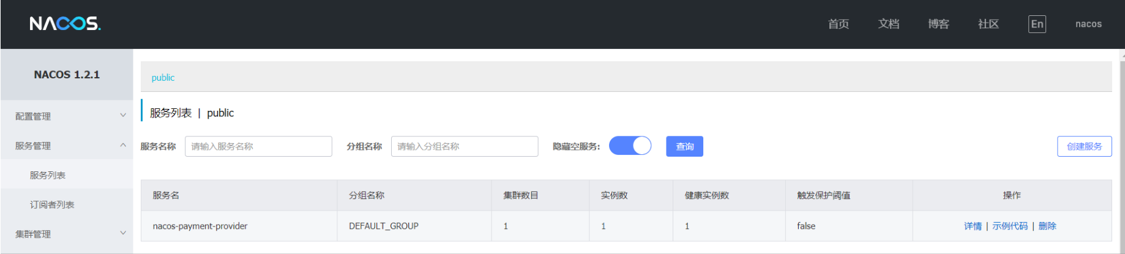Image resolution: width=1125 pixels, height=254 pixels.
Task: Open 博客 in the top navigation
Action: pos(938,24)
